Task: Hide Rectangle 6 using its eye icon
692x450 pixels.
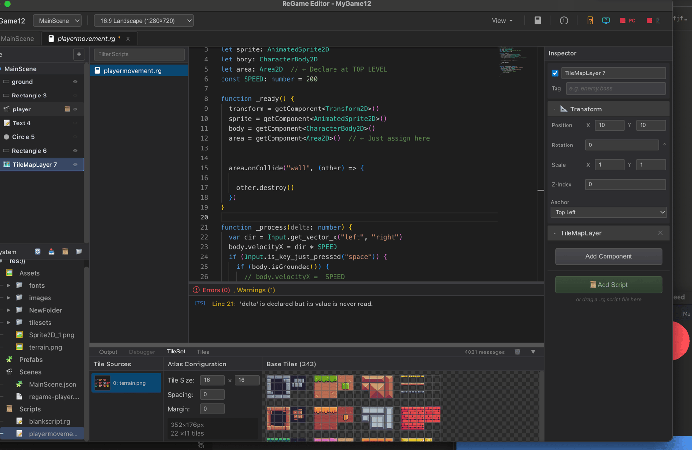Action: click(75, 151)
